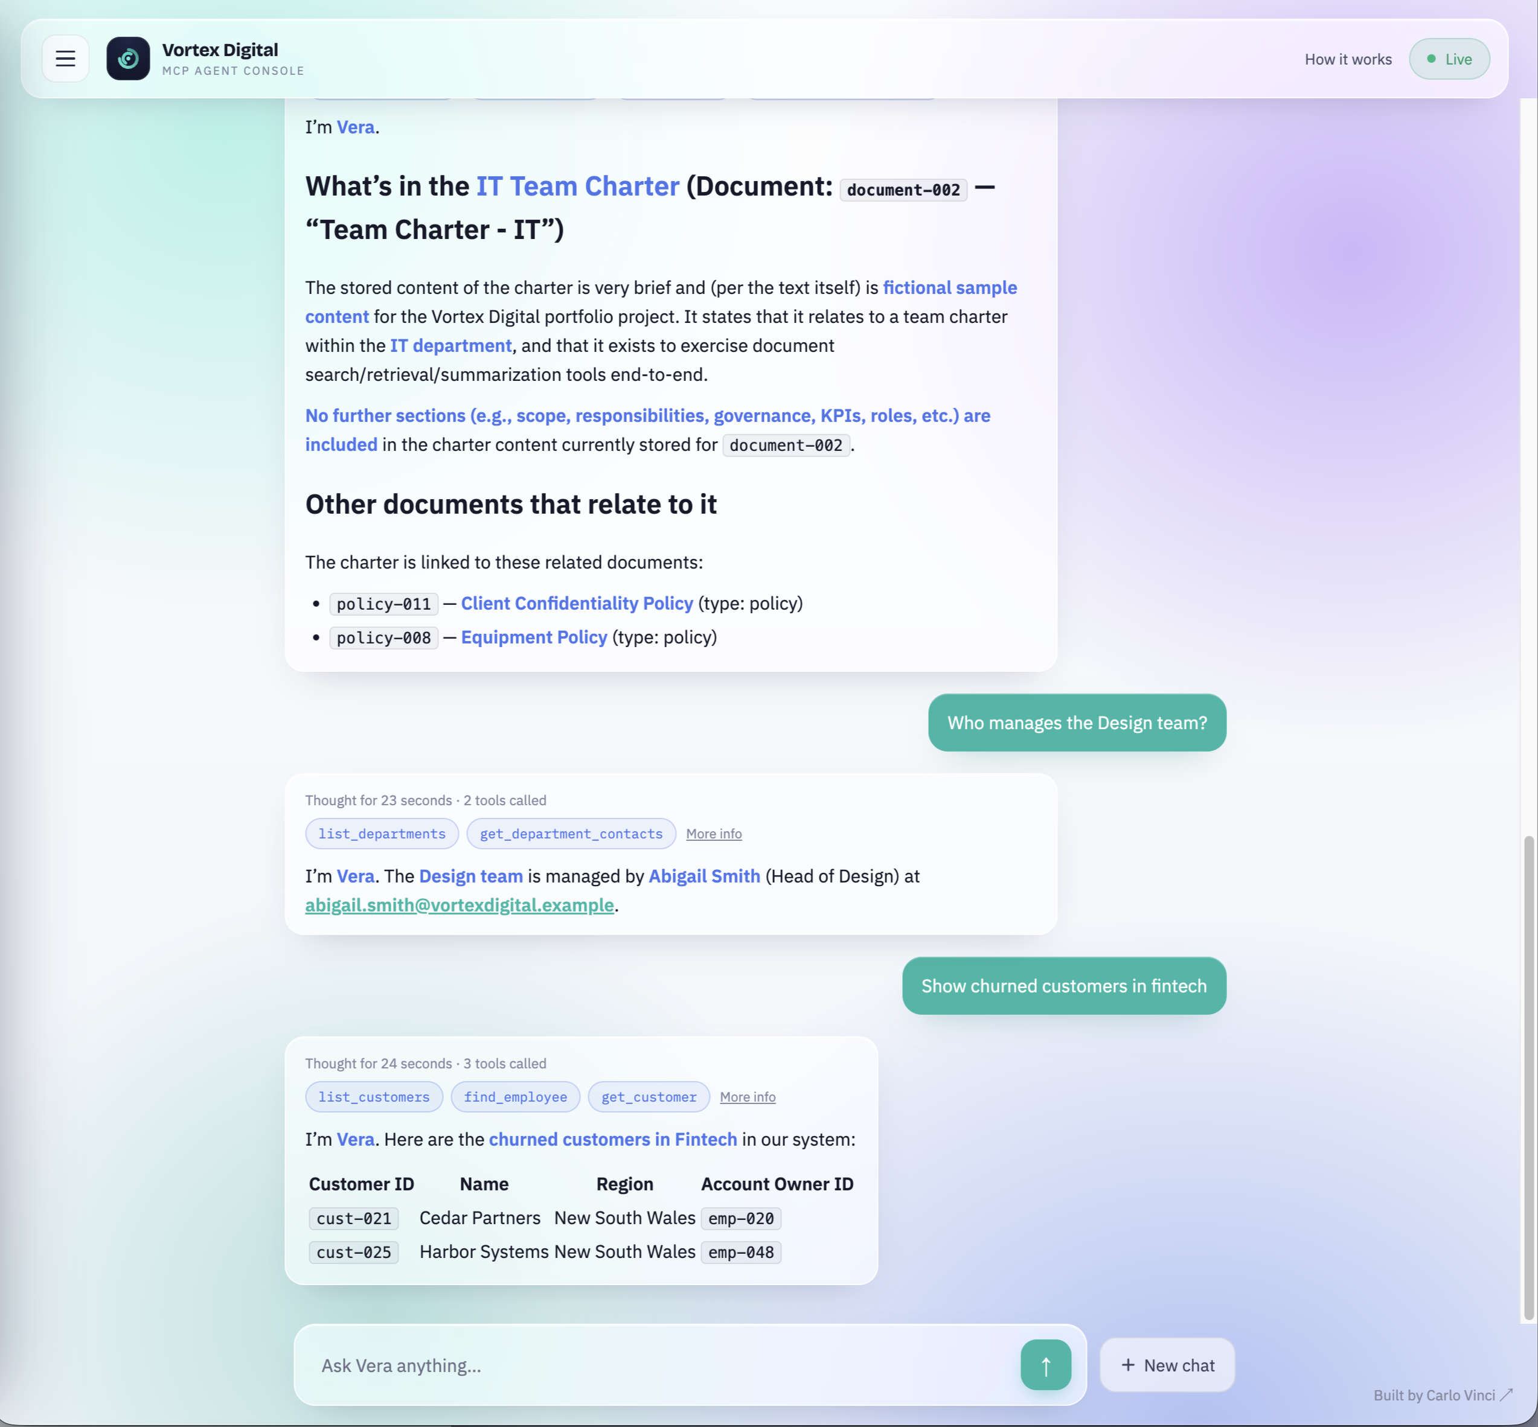Viewport: 1538px width, 1427px height.
Task: Click the Vortex Digital logo icon
Action: point(128,59)
